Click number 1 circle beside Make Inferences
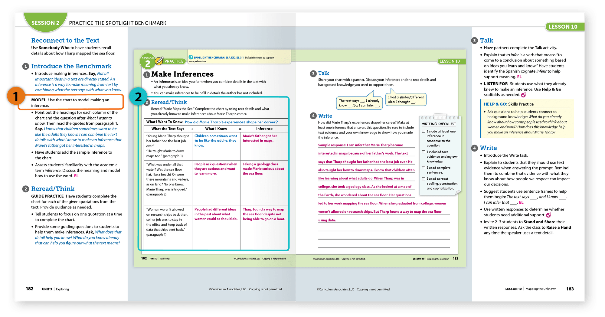Image resolution: width=605 pixels, height=317 pixels. 147,74
